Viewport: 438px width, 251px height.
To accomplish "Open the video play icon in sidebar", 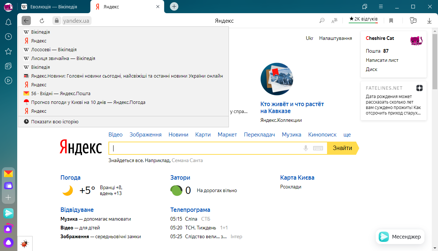I will tap(8, 81).
